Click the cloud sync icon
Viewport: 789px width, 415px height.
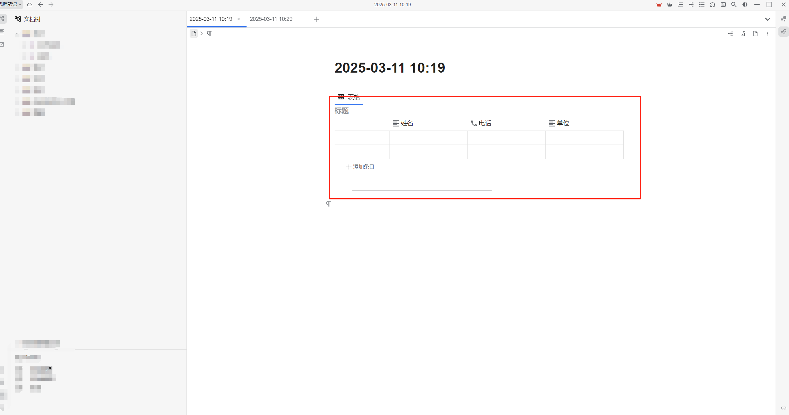(30, 5)
